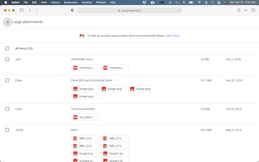The height and width of the screenshot is (162, 259).
Task: Check the box for Jeff's email
Action: pos(7,59)
